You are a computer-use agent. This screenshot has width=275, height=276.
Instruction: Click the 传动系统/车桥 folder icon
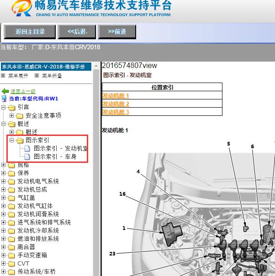[x=11, y=272]
